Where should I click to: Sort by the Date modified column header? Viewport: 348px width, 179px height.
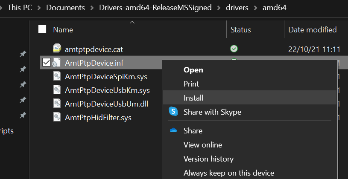(312, 29)
